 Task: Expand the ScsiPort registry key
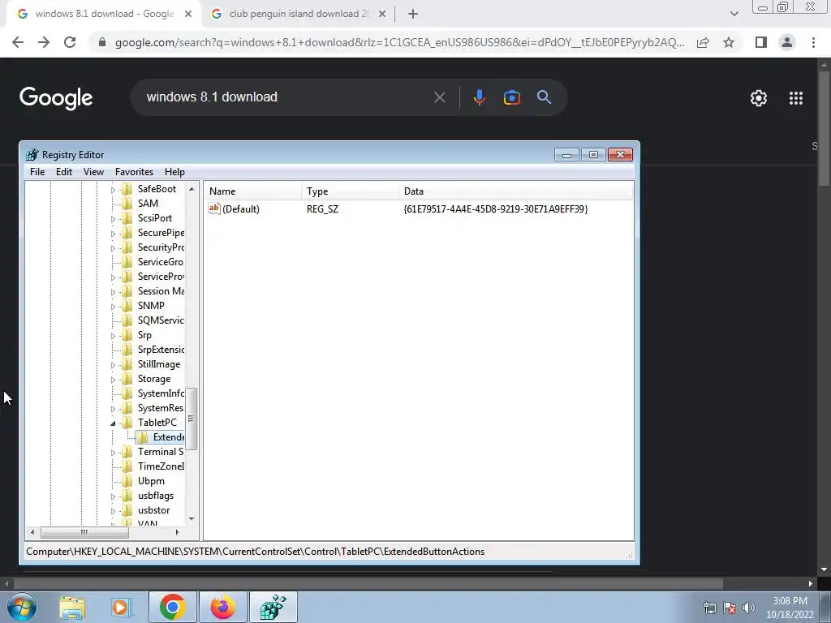[x=113, y=219]
